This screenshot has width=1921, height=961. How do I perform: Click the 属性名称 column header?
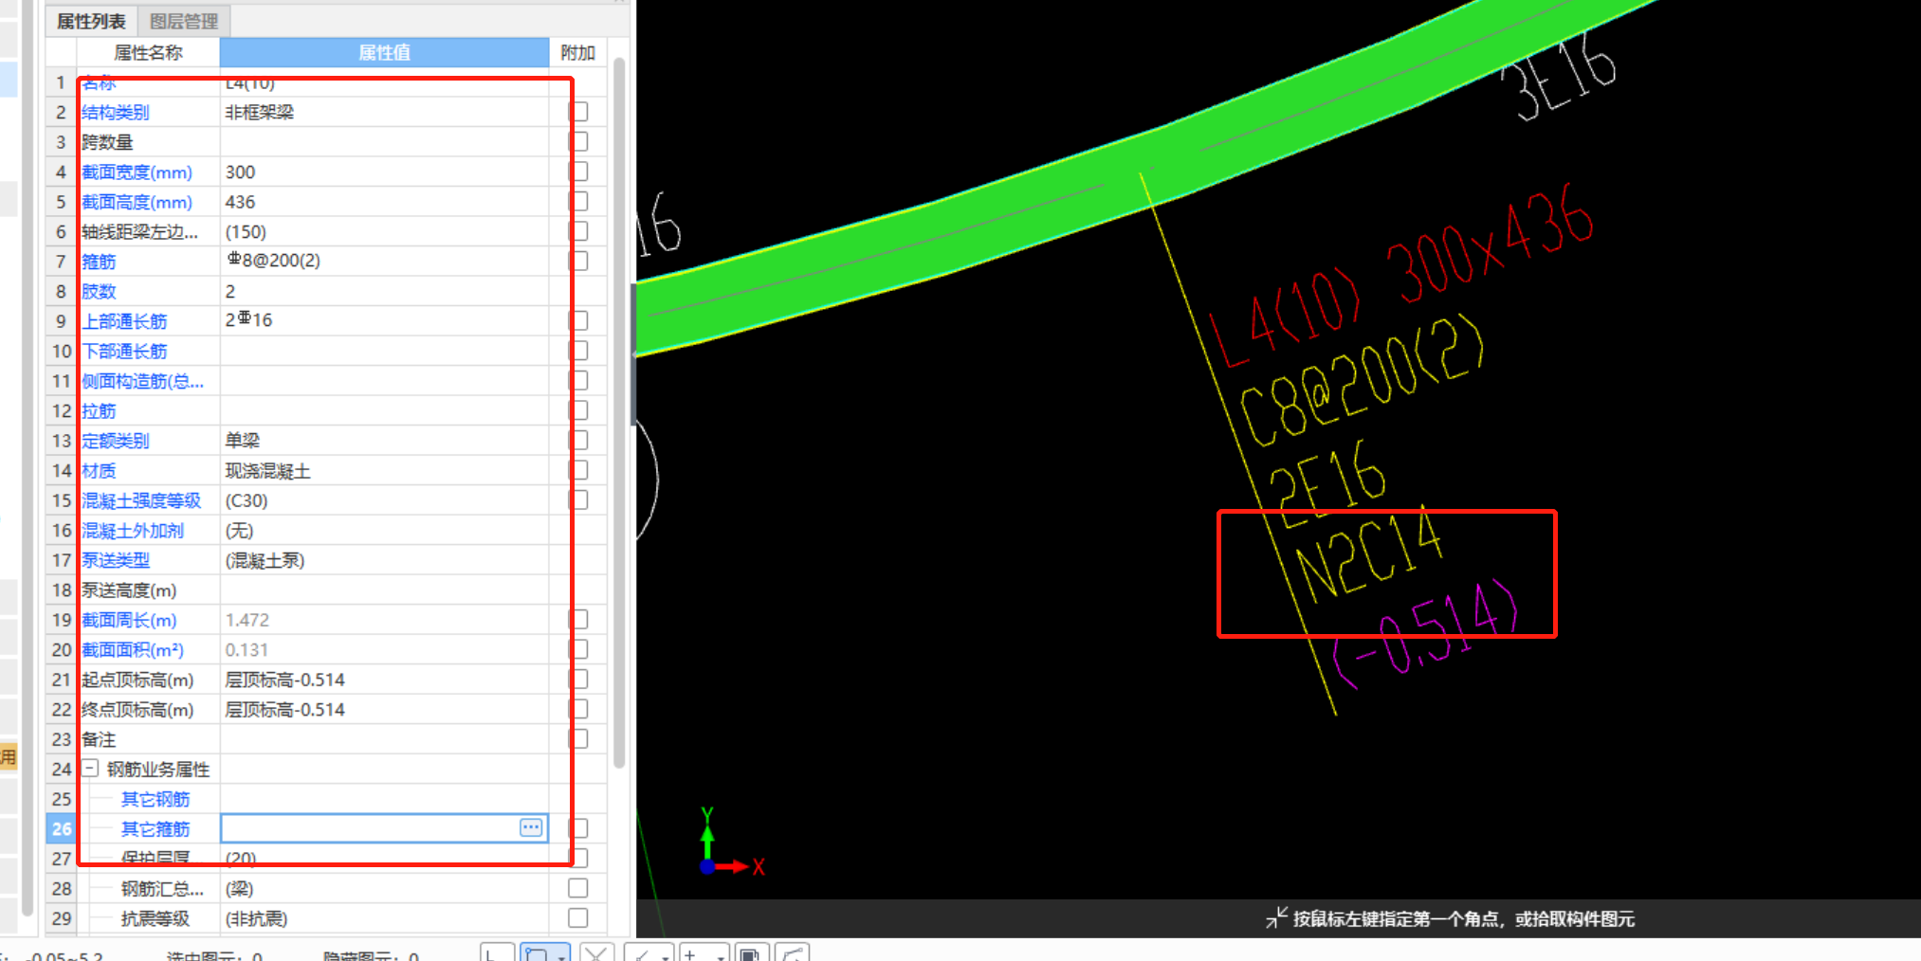point(148,52)
